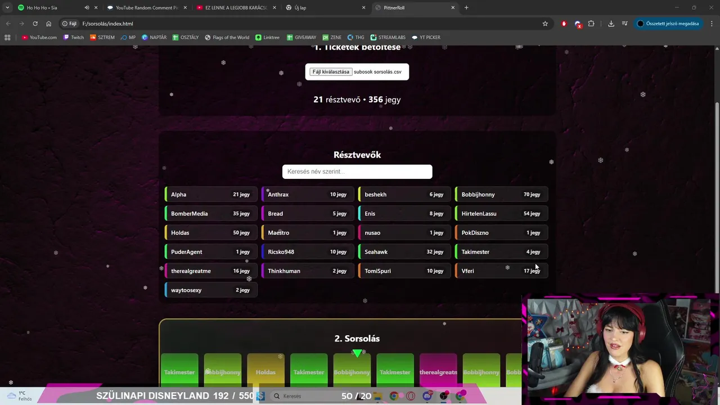Click the address bar with F:/sorsolás/index.html

(x=305, y=24)
